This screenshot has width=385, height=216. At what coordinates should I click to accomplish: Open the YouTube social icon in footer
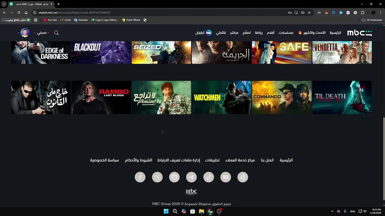click(226, 177)
